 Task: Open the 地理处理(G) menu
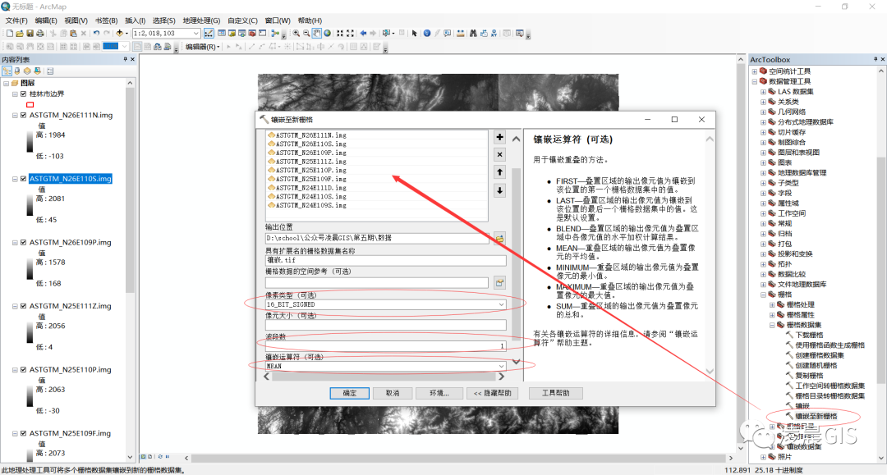click(x=201, y=21)
